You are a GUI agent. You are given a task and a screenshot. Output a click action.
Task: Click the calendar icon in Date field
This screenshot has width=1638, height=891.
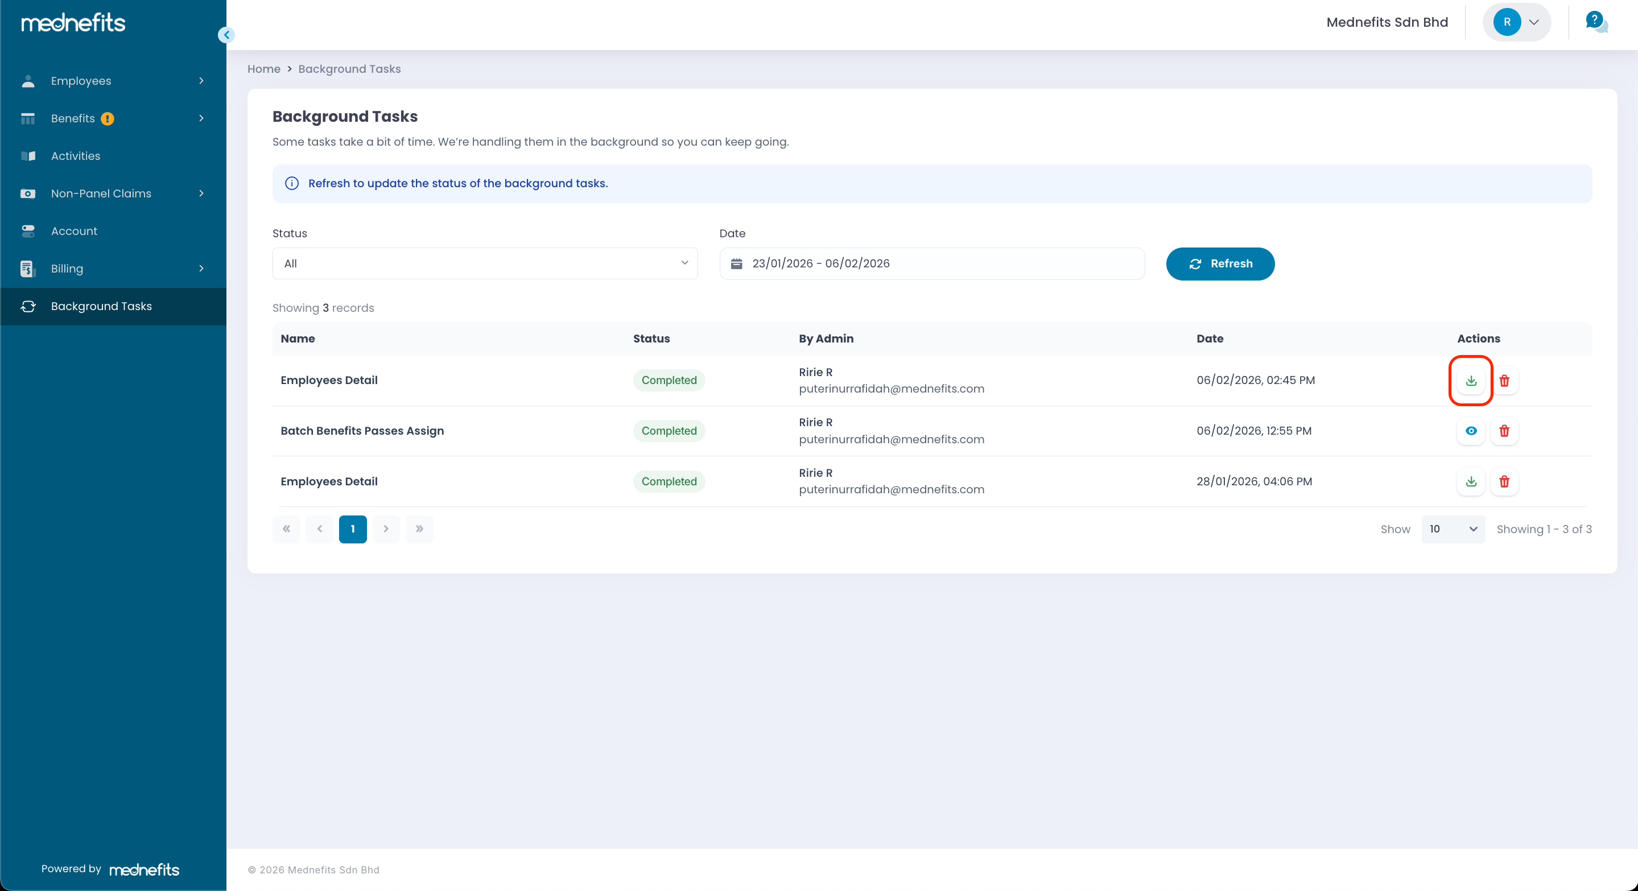(x=736, y=263)
